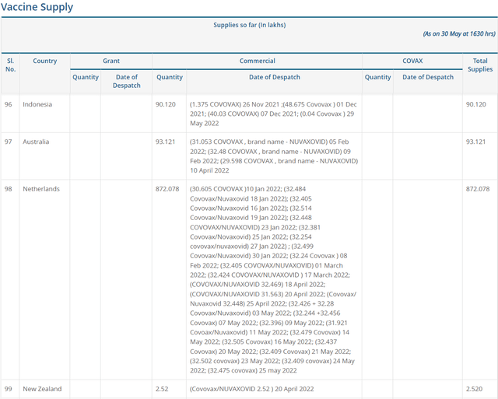The height and width of the screenshot is (399, 498).
Task: Click the New Zealand country cell
Action: pos(43,388)
